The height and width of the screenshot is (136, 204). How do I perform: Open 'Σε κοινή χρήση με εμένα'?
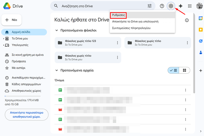pyautogui.click(x=24, y=55)
